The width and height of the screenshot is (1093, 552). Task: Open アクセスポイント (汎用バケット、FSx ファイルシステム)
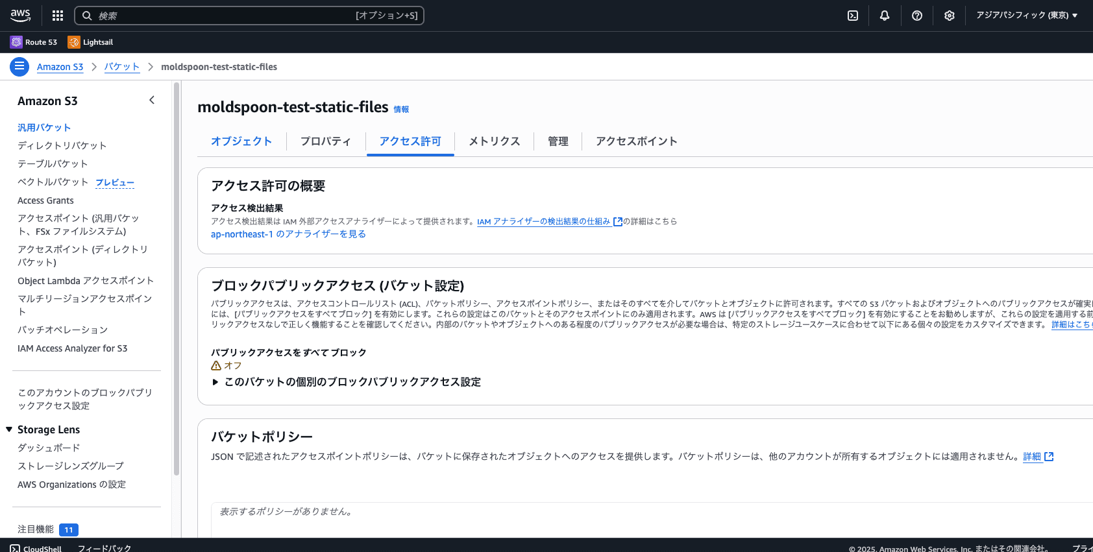click(79, 225)
